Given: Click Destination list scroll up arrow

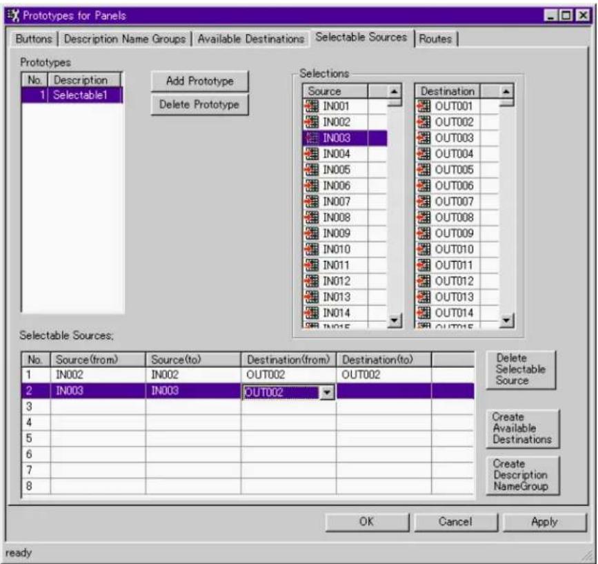Looking at the screenshot, I should coord(506,92).
